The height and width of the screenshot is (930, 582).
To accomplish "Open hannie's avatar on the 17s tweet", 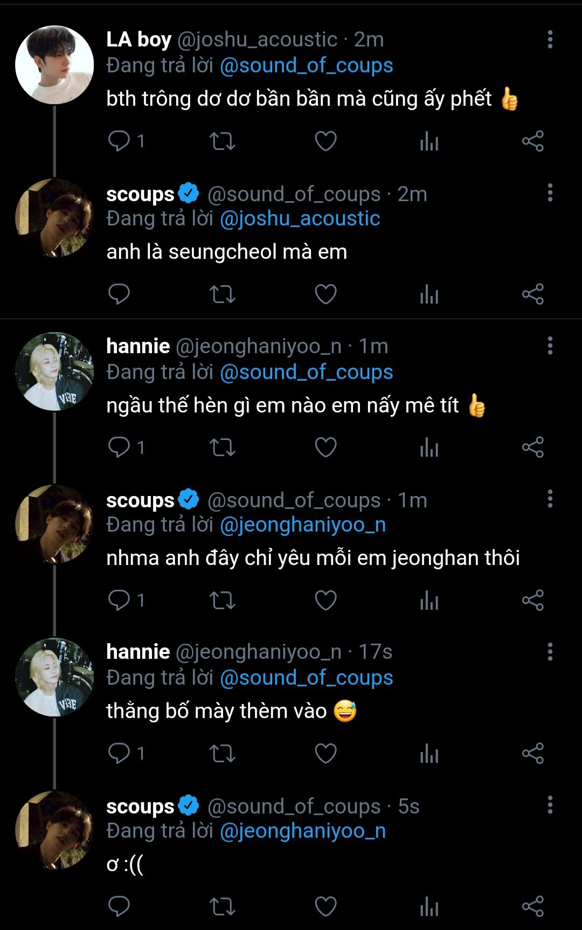I will pyautogui.click(x=54, y=677).
